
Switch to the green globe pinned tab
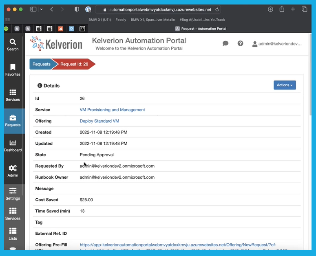(6, 29)
